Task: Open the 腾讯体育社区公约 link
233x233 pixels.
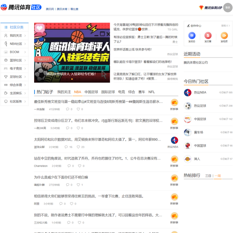Action: click(196, 63)
